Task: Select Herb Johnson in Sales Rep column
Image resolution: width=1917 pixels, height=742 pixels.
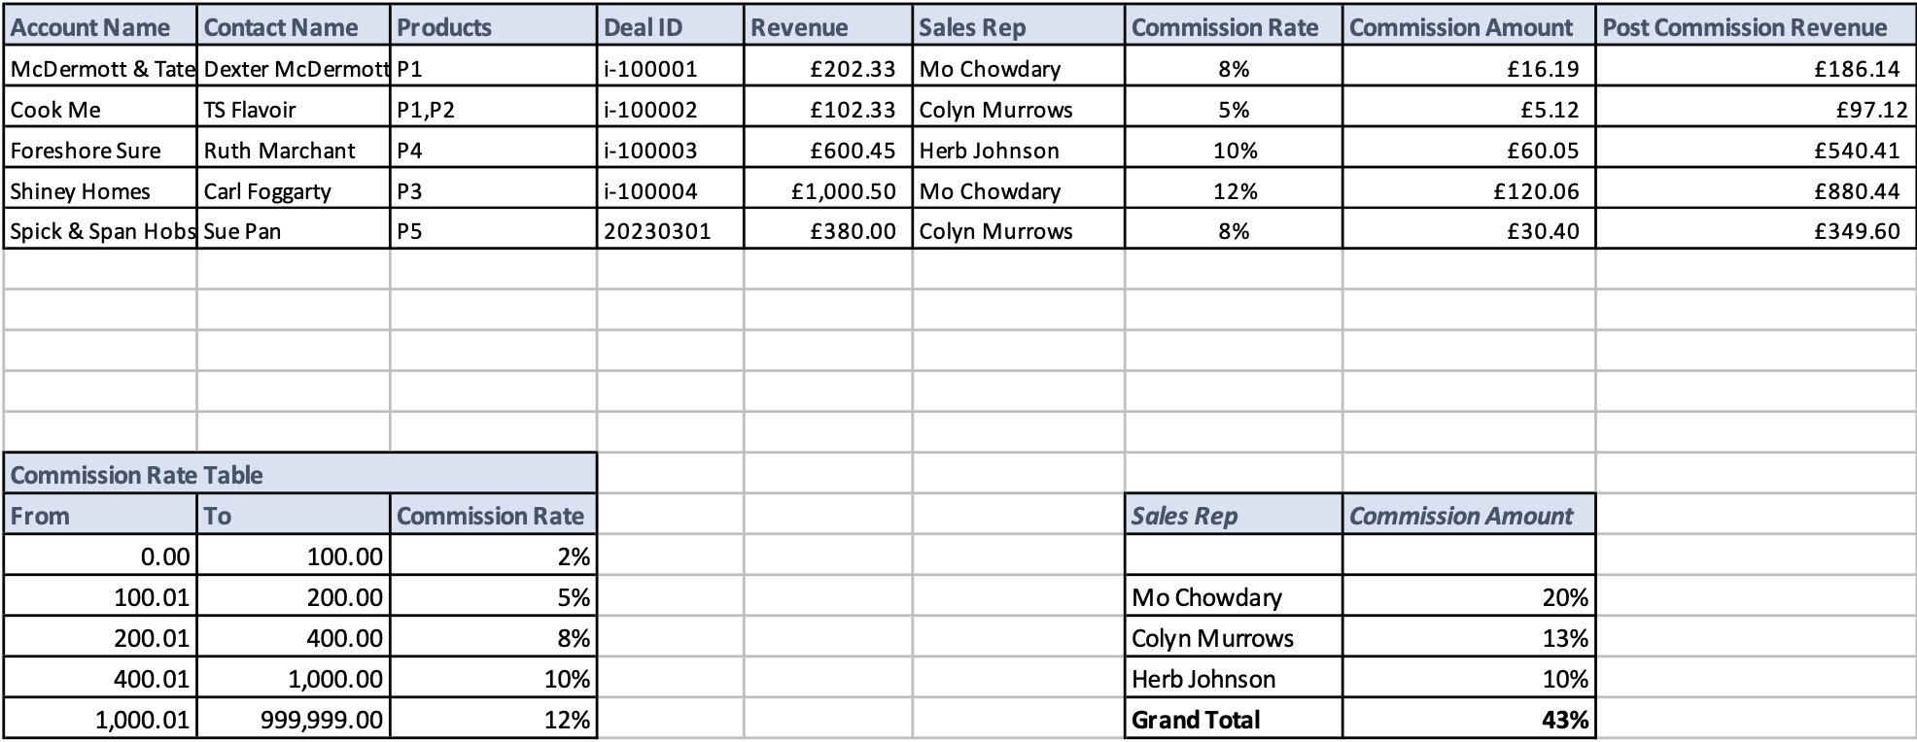Action: 1017,151
